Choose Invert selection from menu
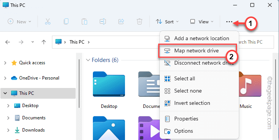 (x=199, y=103)
